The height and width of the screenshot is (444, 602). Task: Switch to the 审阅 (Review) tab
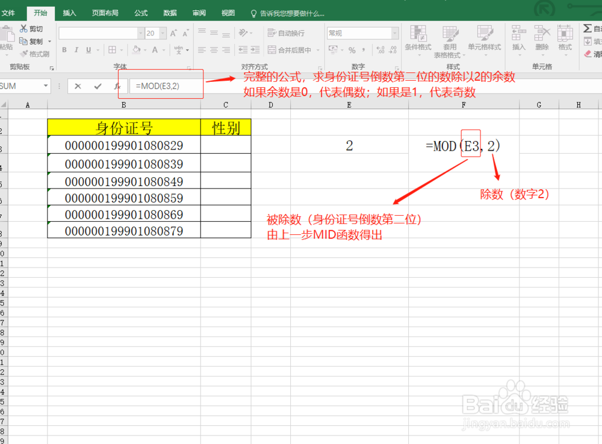pyautogui.click(x=199, y=13)
